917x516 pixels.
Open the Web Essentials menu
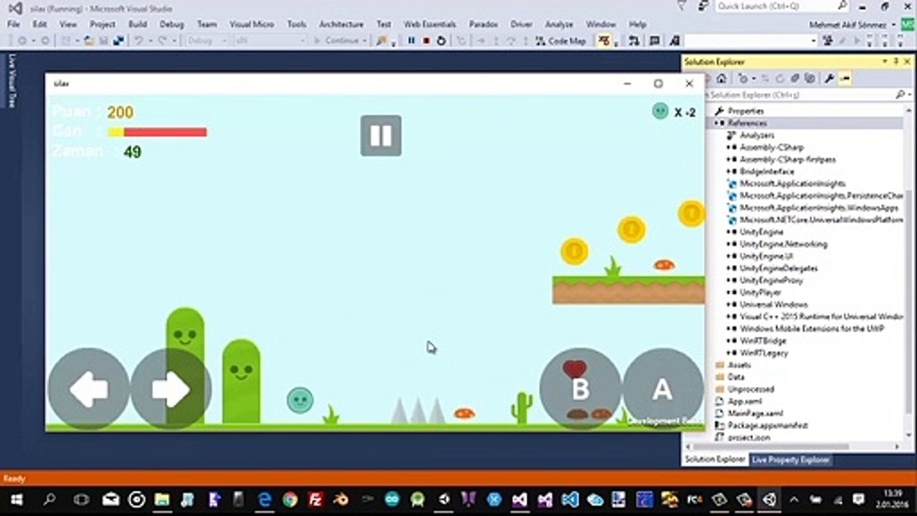pyautogui.click(x=430, y=24)
